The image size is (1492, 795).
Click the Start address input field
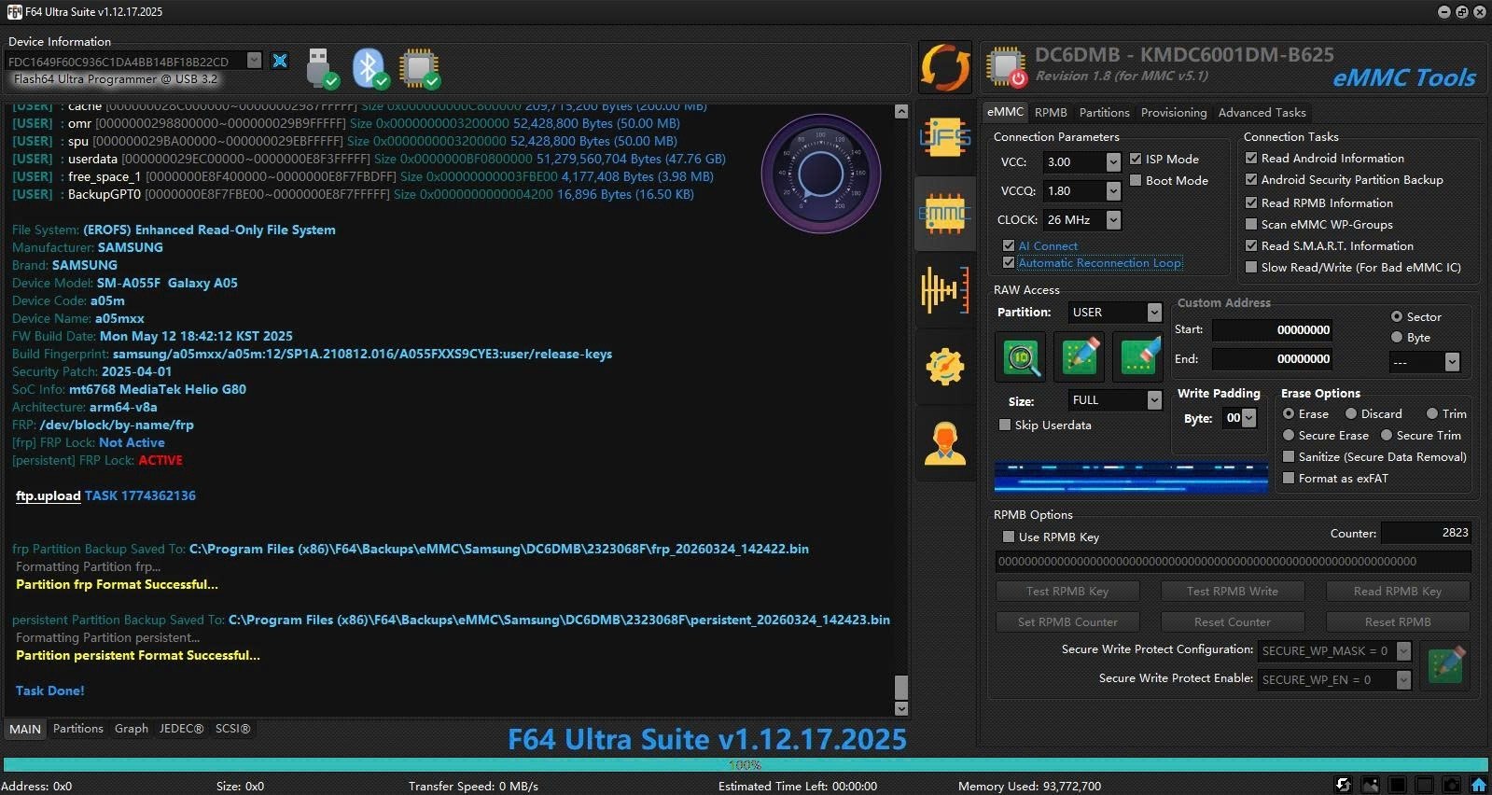(1273, 330)
